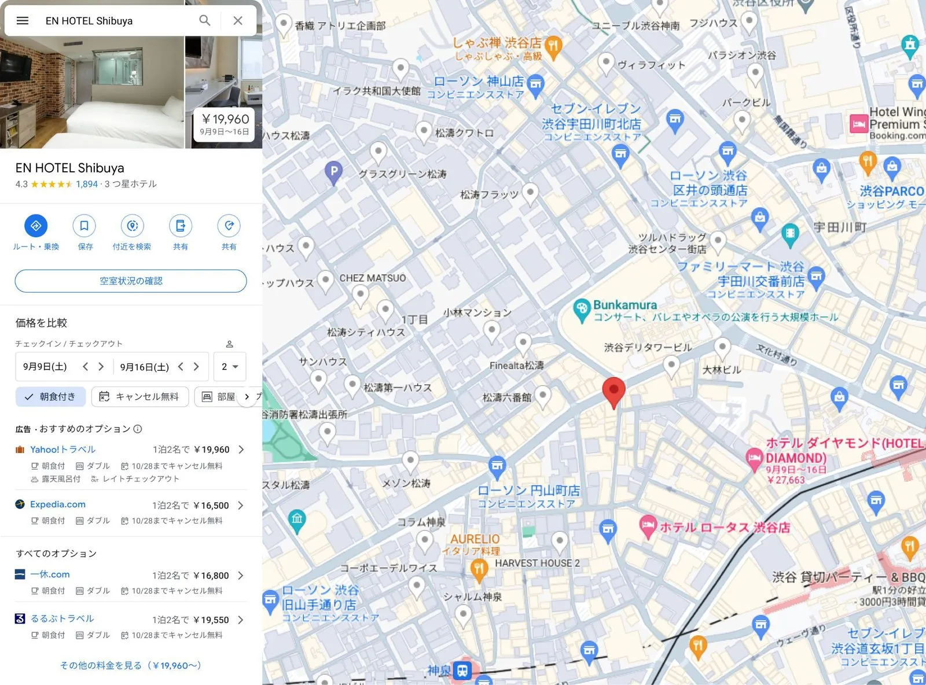
Task: Click the 神泉 station icon
Action: tap(462, 671)
